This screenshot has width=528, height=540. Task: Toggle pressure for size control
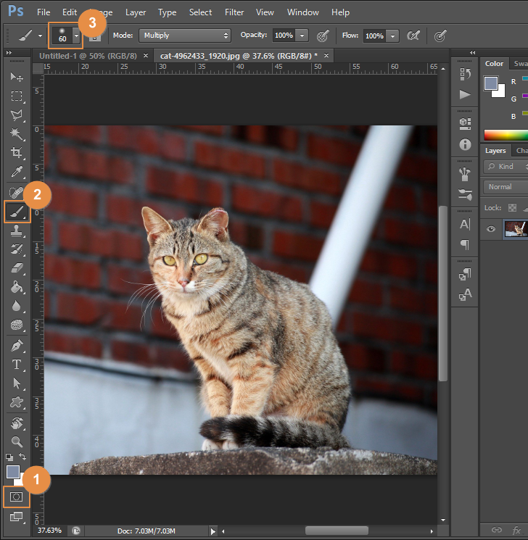(x=440, y=36)
